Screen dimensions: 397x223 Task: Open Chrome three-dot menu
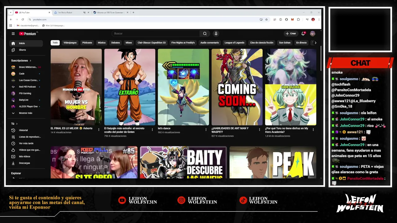point(319,19)
